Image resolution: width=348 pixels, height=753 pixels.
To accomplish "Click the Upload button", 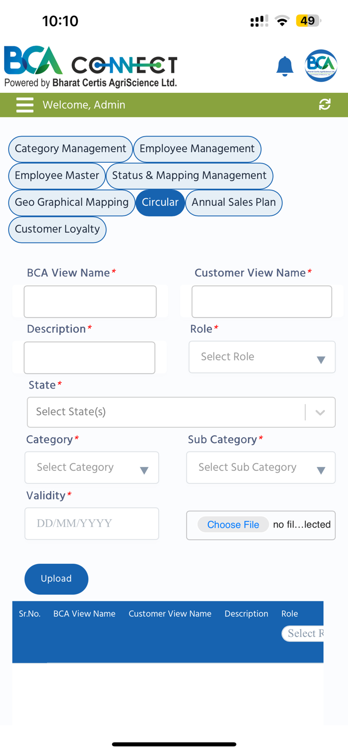I will click(x=56, y=579).
